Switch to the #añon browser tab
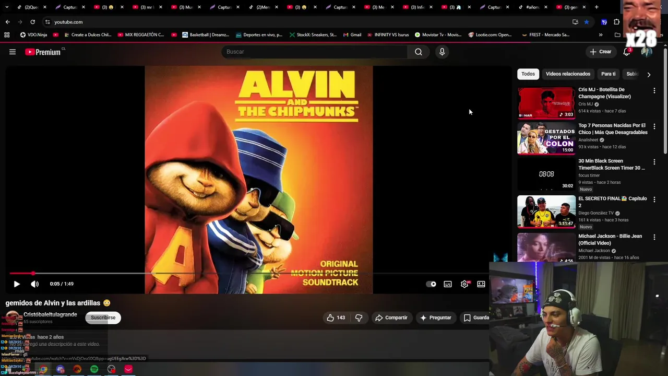The height and width of the screenshot is (376, 668). click(x=532, y=7)
